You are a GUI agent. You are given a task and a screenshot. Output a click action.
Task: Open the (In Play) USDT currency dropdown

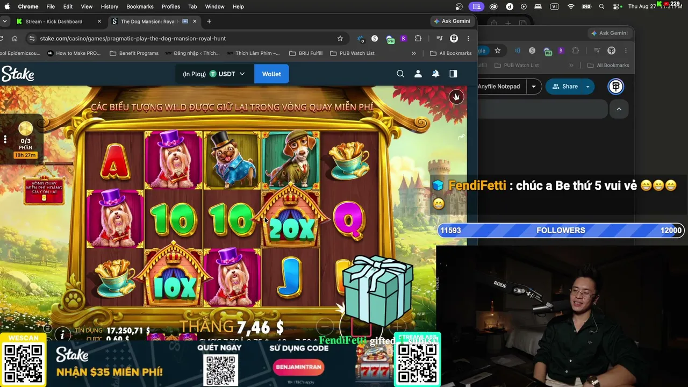coord(213,74)
